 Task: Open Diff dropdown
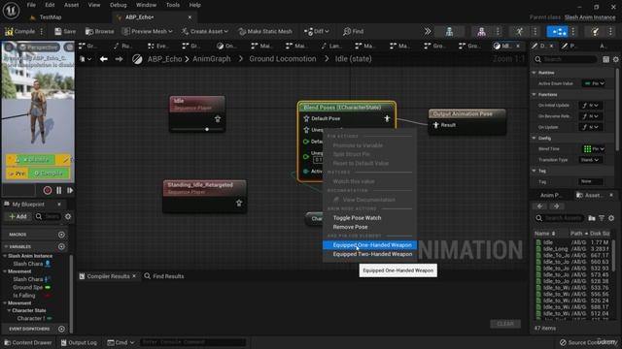pyautogui.click(x=316, y=31)
